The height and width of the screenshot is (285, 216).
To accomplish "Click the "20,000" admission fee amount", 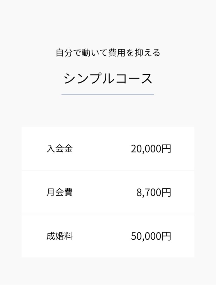I will [146, 149].
